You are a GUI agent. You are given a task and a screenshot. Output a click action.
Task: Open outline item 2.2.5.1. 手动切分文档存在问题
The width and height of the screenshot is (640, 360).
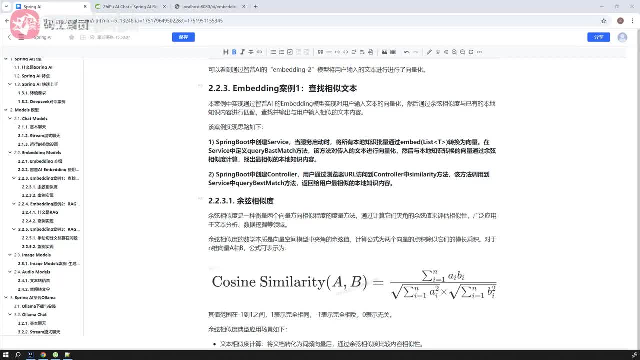(x=50, y=238)
